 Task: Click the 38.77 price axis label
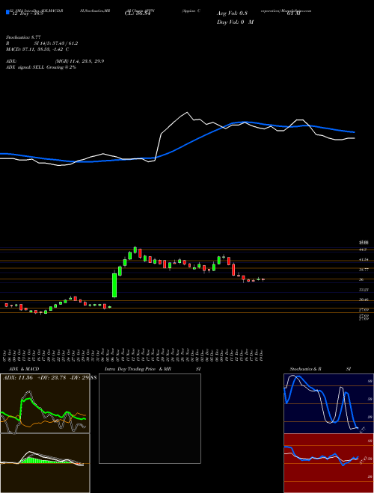point(364,270)
